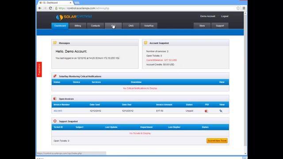Go back with the browser back arrow
This screenshot has width=283, height=159.
point(40,8)
